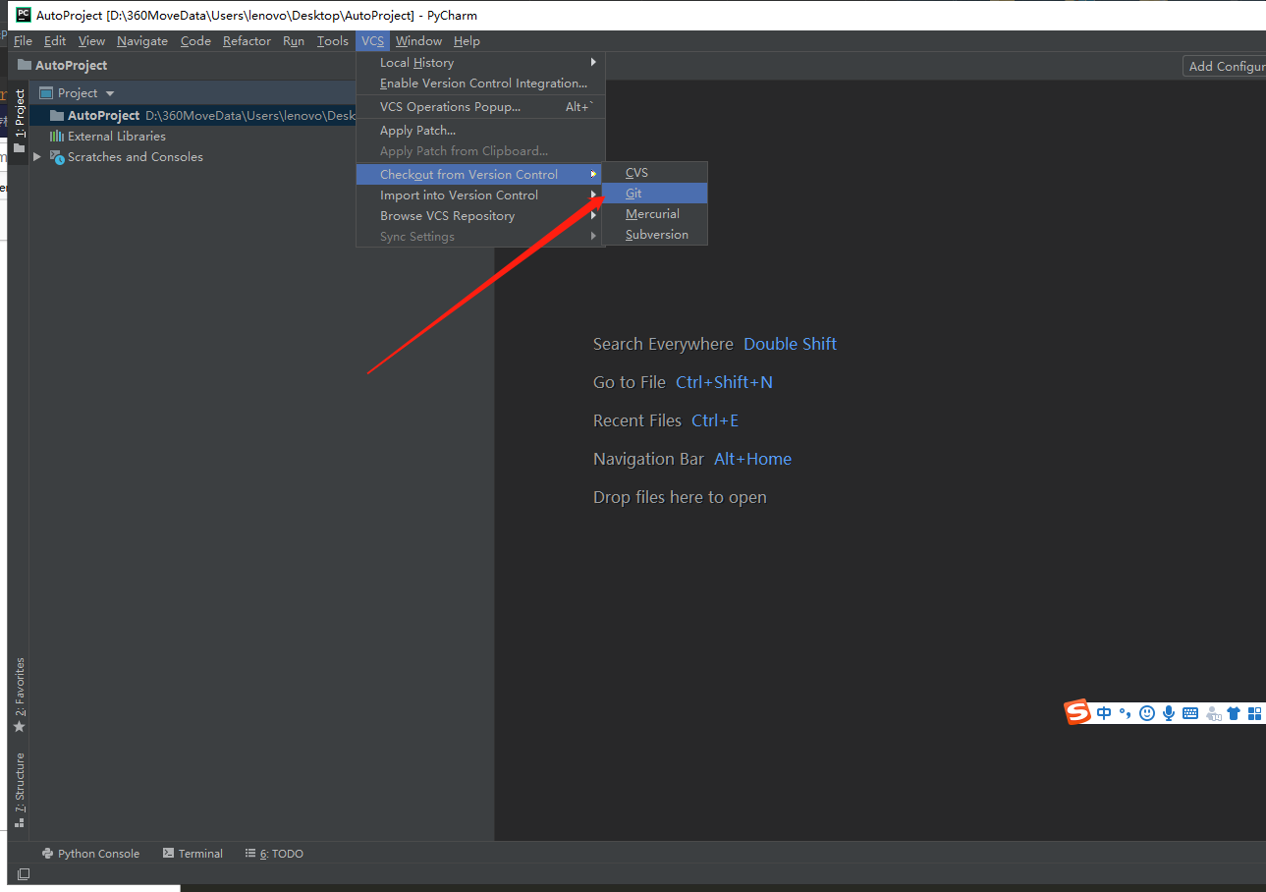Image resolution: width=1266 pixels, height=892 pixels.
Task: Click the tool windows toggle icon at bottom-left
Action: click(x=24, y=873)
